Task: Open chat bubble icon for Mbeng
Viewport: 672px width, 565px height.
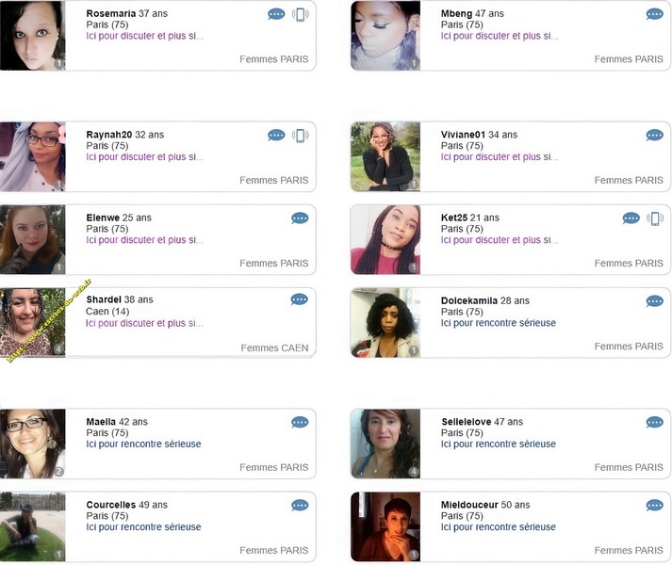Action: tap(654, 14)
